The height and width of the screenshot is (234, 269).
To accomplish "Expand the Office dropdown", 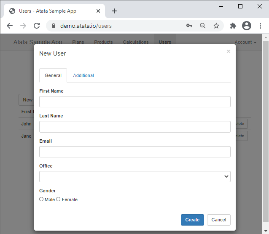I will 135,176.
